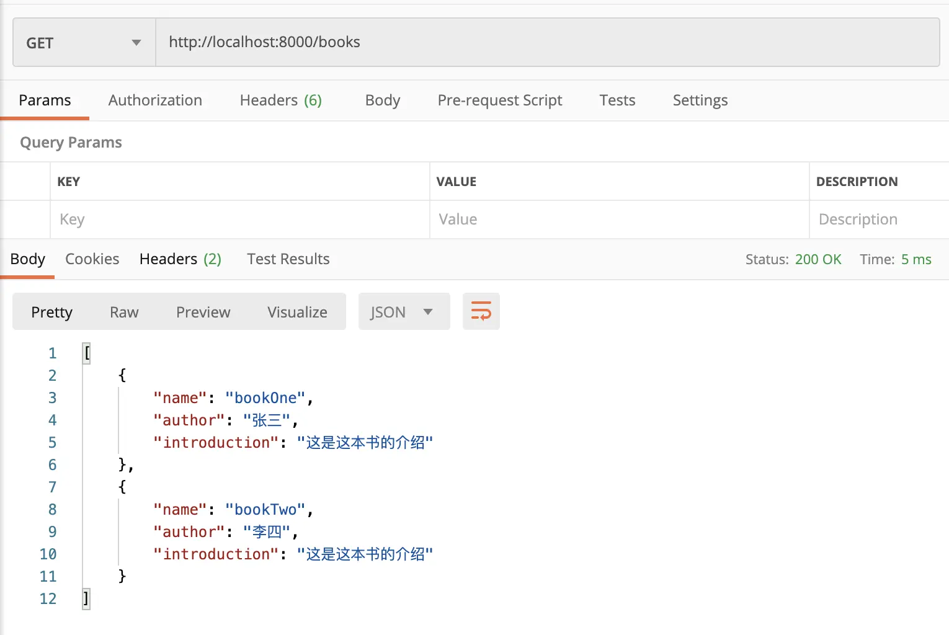Click the query param Value field

click(x=618, y=220)
